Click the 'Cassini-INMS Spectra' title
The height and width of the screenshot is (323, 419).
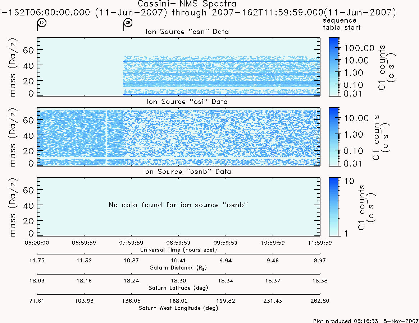(187, 4)
